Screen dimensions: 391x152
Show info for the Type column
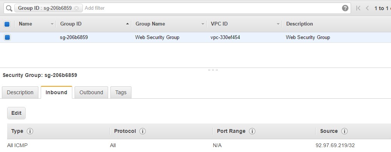[30, 131]
